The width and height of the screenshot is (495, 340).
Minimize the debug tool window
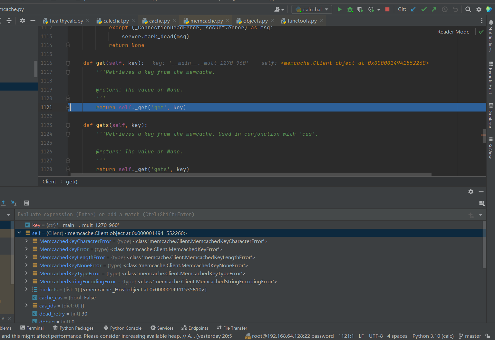point(481,192)
